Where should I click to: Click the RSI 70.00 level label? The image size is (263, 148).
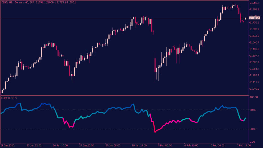point(253,110)
